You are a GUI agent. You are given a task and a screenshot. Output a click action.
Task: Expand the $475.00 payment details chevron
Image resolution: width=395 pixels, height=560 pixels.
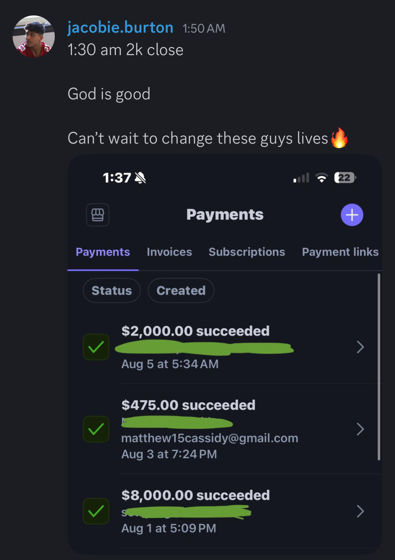(360, 429)
